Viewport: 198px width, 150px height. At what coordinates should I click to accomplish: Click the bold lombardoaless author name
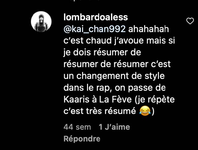pos(96,17)
